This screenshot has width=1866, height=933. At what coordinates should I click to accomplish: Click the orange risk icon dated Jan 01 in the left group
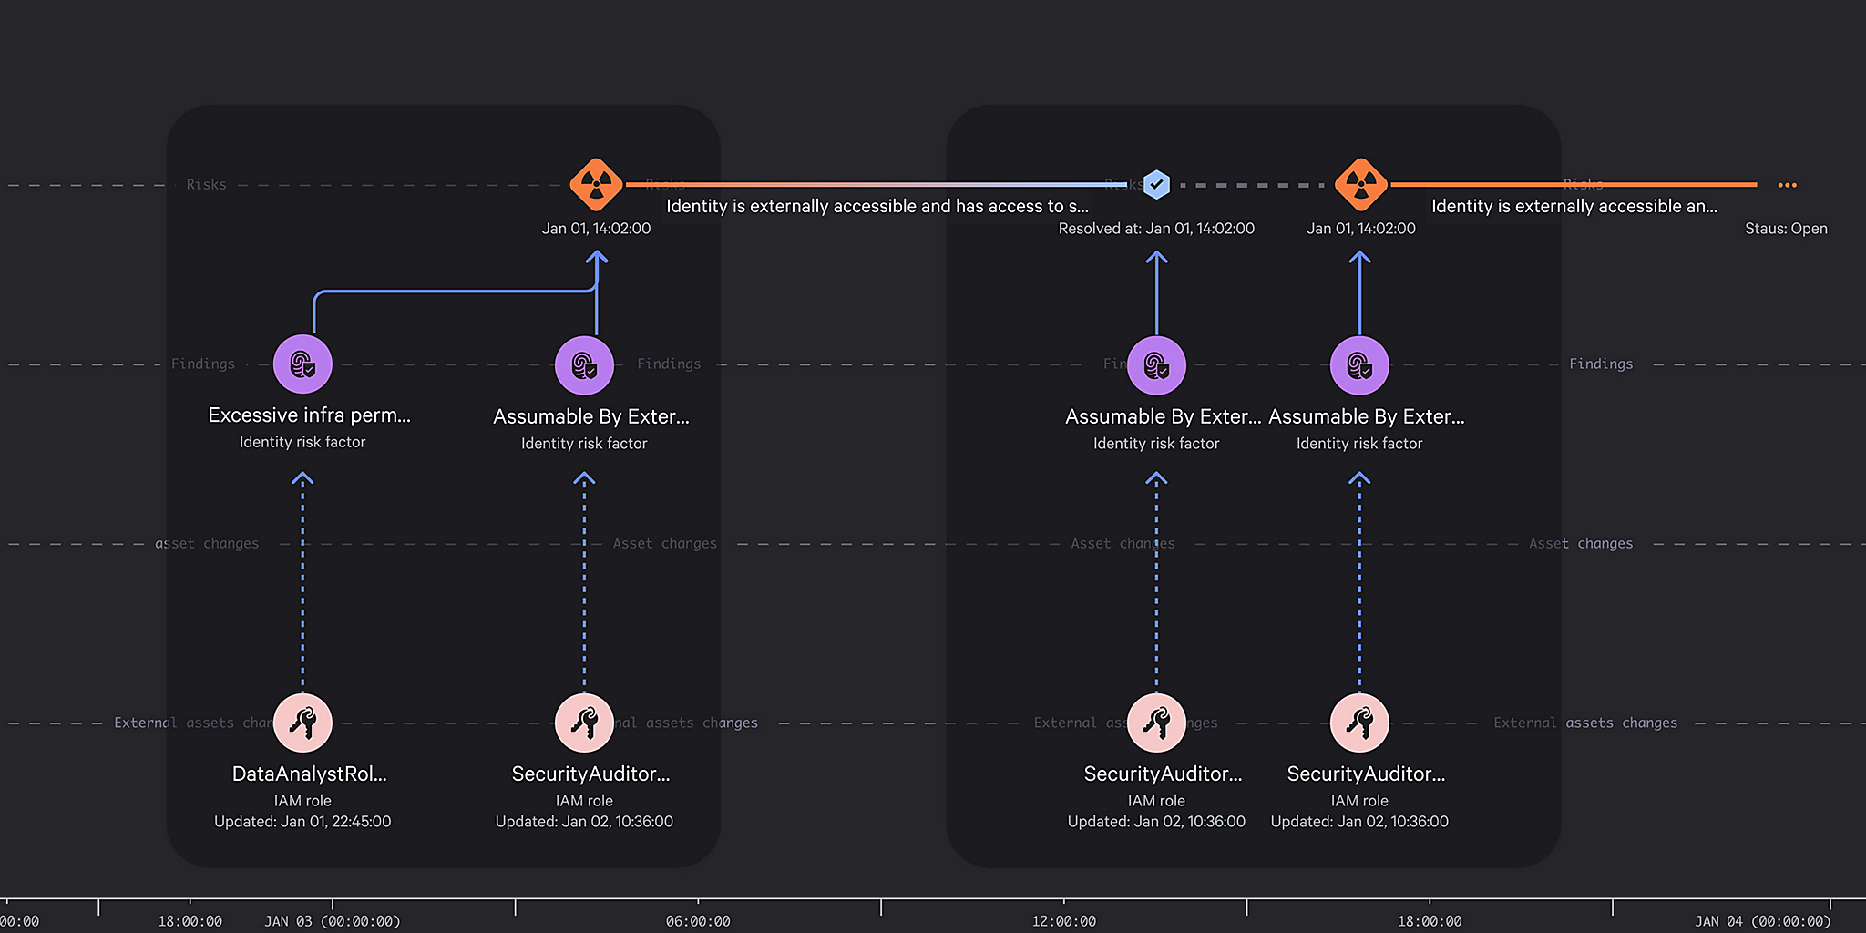(596, 184)
